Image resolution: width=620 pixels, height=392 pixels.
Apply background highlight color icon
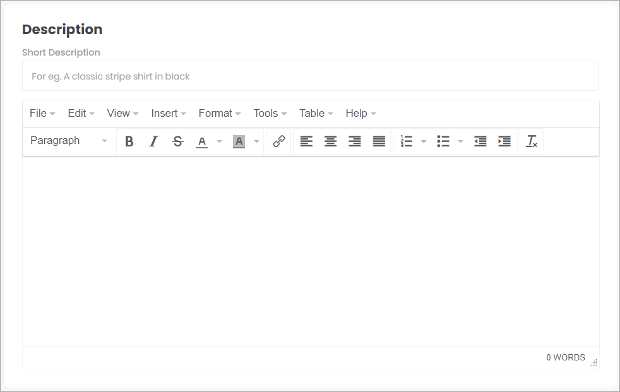239,141
